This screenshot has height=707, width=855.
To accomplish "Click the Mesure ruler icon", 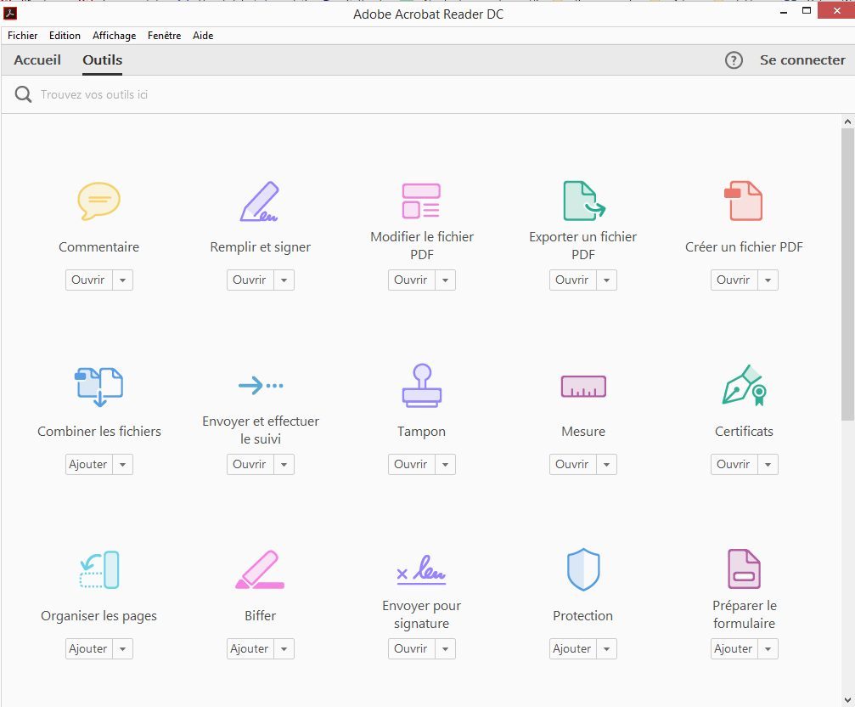I will [x=583, y=387].
